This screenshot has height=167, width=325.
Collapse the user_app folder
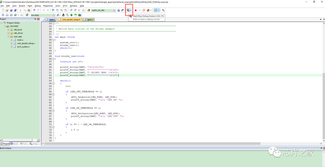click(x=8, y=36)
